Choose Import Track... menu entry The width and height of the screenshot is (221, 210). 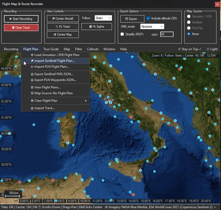(x=55, y=108)
